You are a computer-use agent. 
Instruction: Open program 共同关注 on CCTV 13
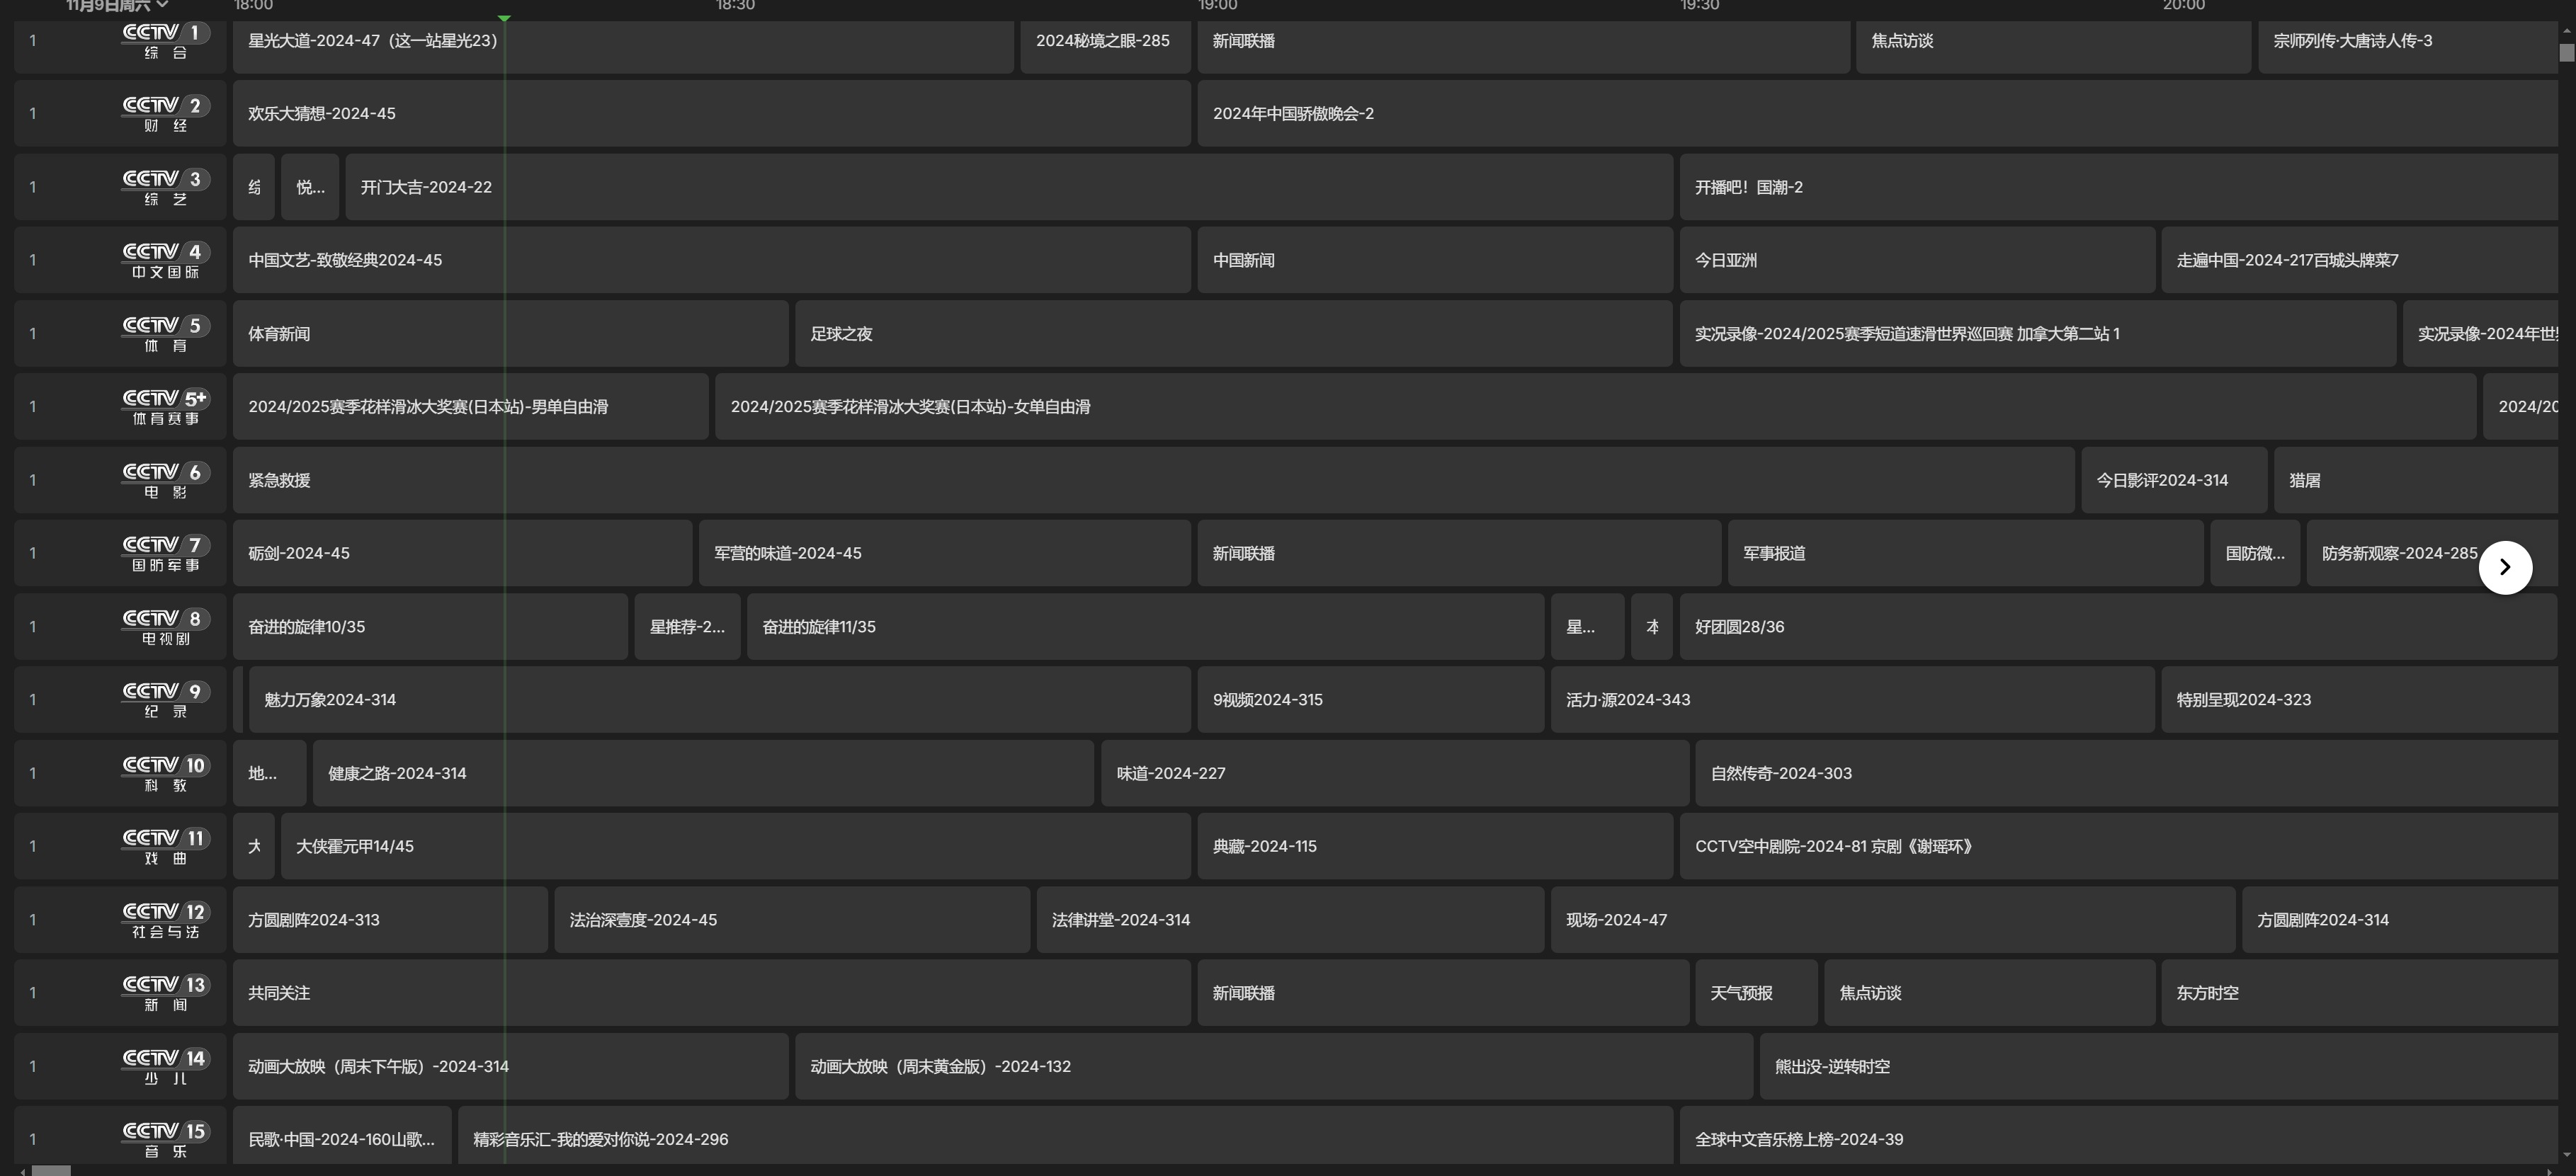coord(712,993)
